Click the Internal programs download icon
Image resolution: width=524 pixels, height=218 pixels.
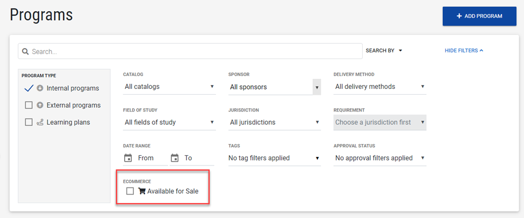point(40,88)
